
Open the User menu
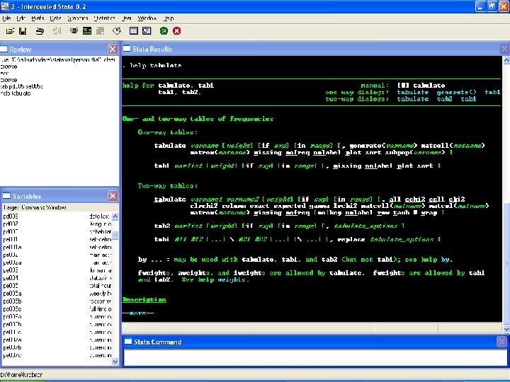(127, 18)
